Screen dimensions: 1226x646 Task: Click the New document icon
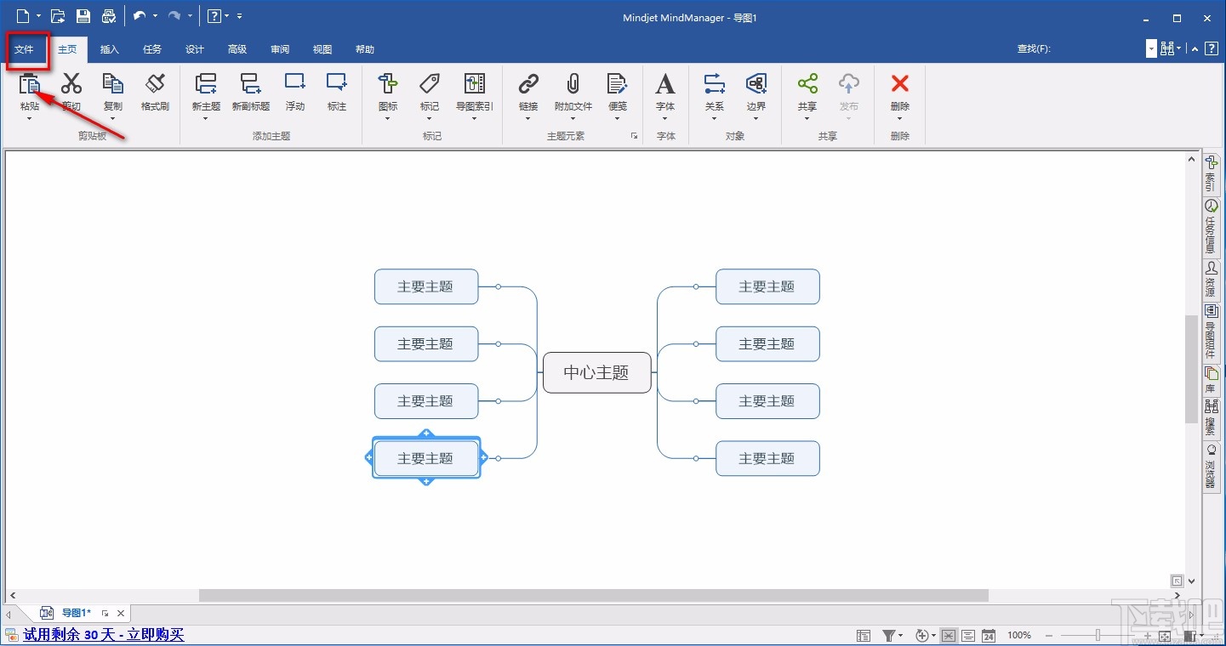(x=23, y=15)
